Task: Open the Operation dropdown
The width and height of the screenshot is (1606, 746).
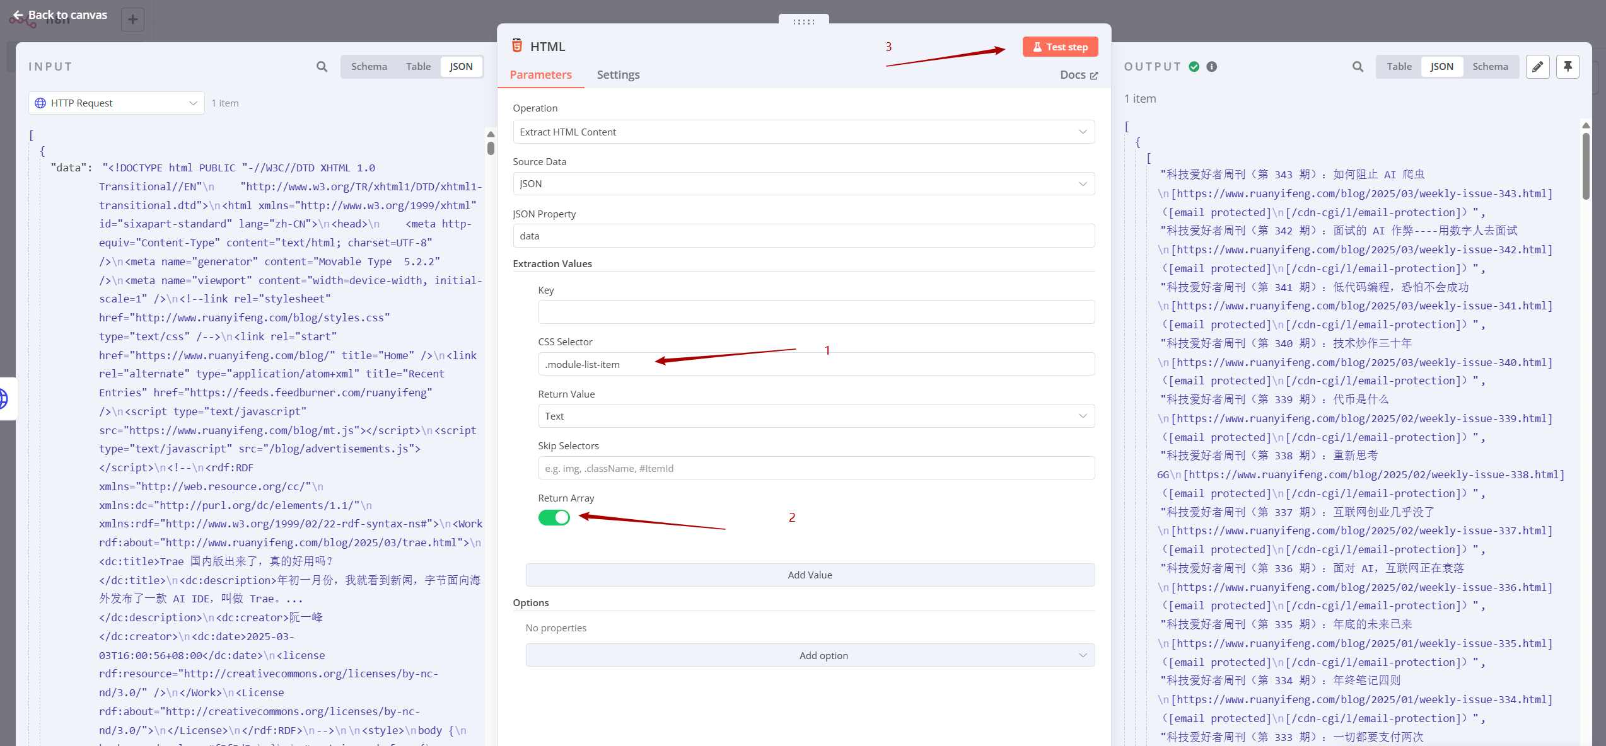Action: click(803, 132)
